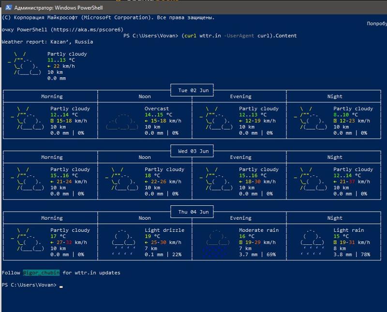Click the 'Morning' header under Thu 04 Jun
The image size is (387, 312).
coord(52,218)
